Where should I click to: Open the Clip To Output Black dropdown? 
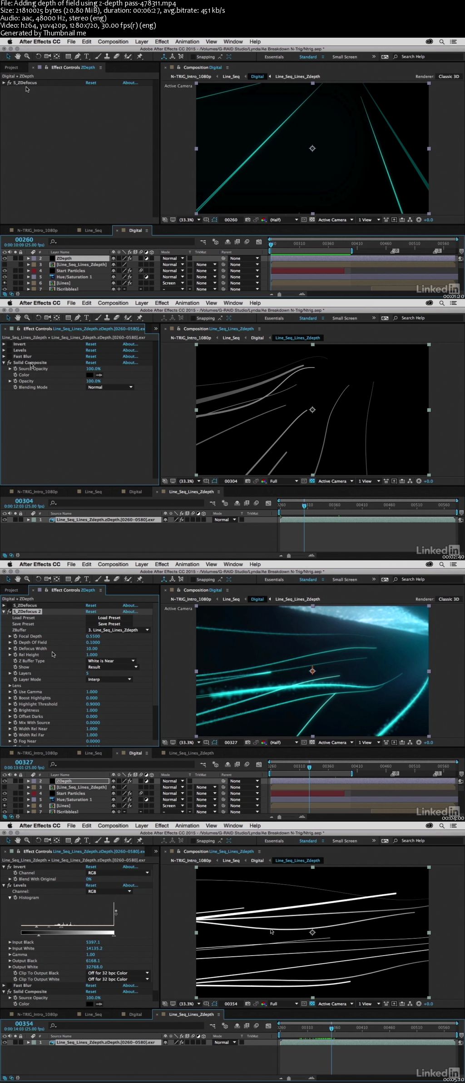(x=118, y=973)
